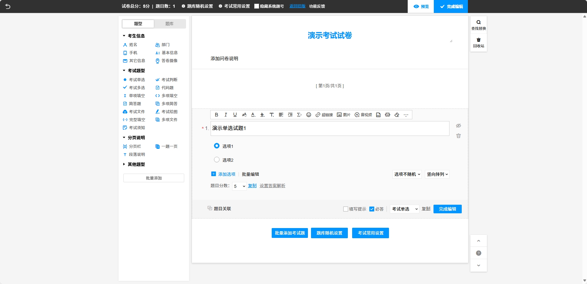Open the help question mark icon
Screen dimensions: 587x284
479,253
